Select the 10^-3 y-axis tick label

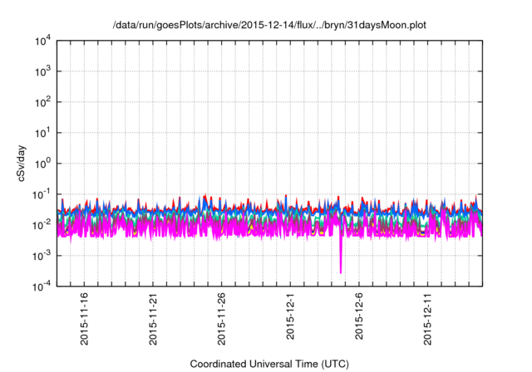pos(42,256)
